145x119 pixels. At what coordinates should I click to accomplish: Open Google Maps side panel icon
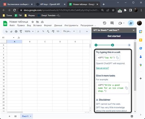point(141,65)
